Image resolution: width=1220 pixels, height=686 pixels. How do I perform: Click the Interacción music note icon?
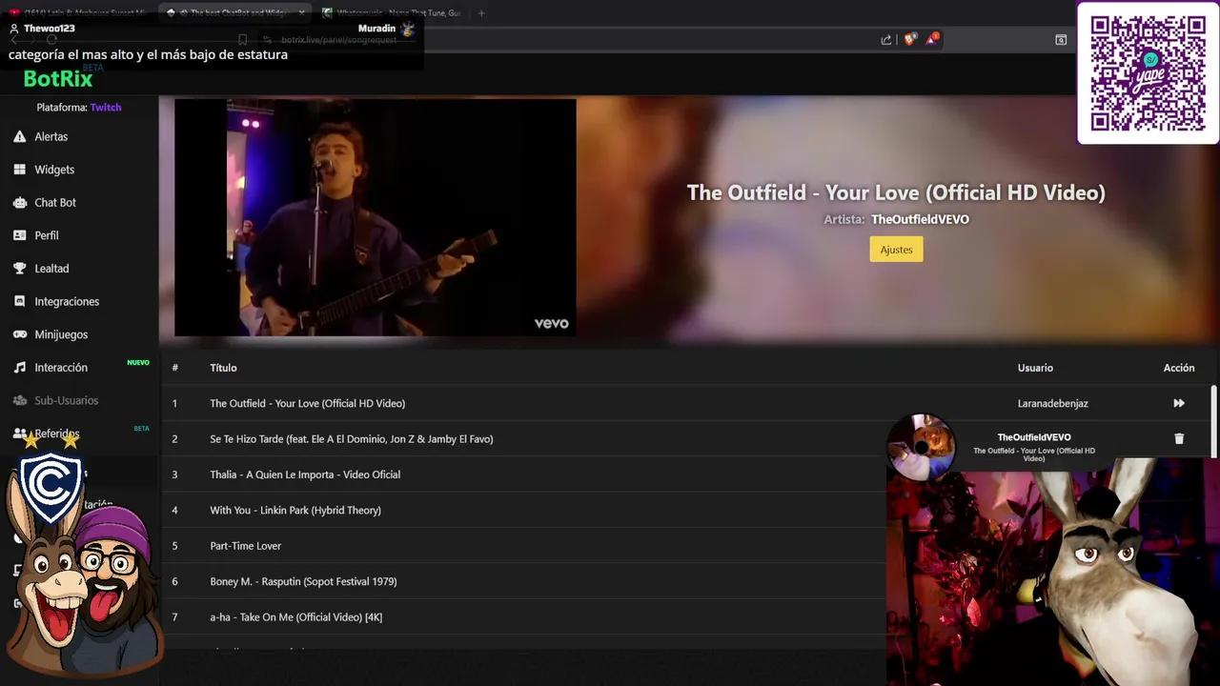(x=19, y=367)
